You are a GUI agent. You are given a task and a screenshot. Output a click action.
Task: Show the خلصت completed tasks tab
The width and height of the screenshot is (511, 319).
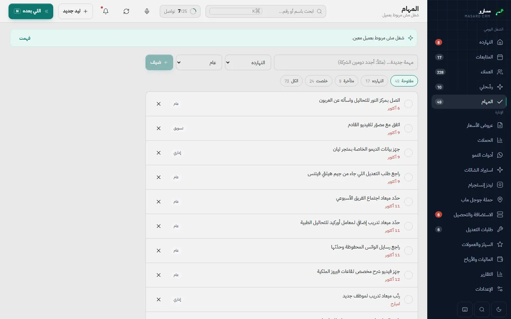pos(319,81)
